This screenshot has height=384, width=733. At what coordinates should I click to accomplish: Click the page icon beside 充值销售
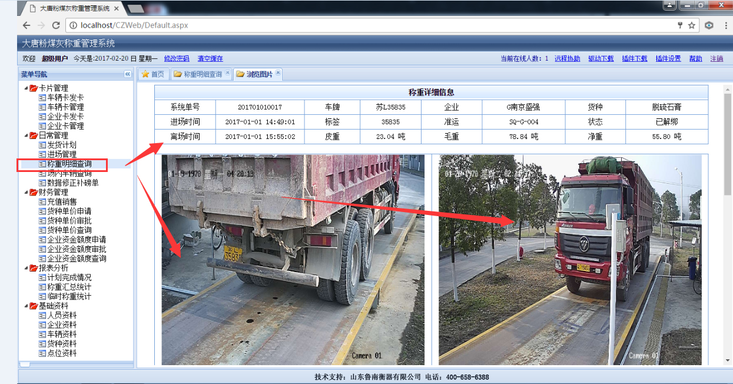[x=42, y=201]
